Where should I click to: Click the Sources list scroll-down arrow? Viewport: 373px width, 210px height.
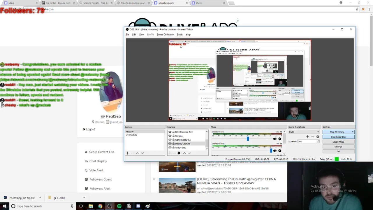207,149
